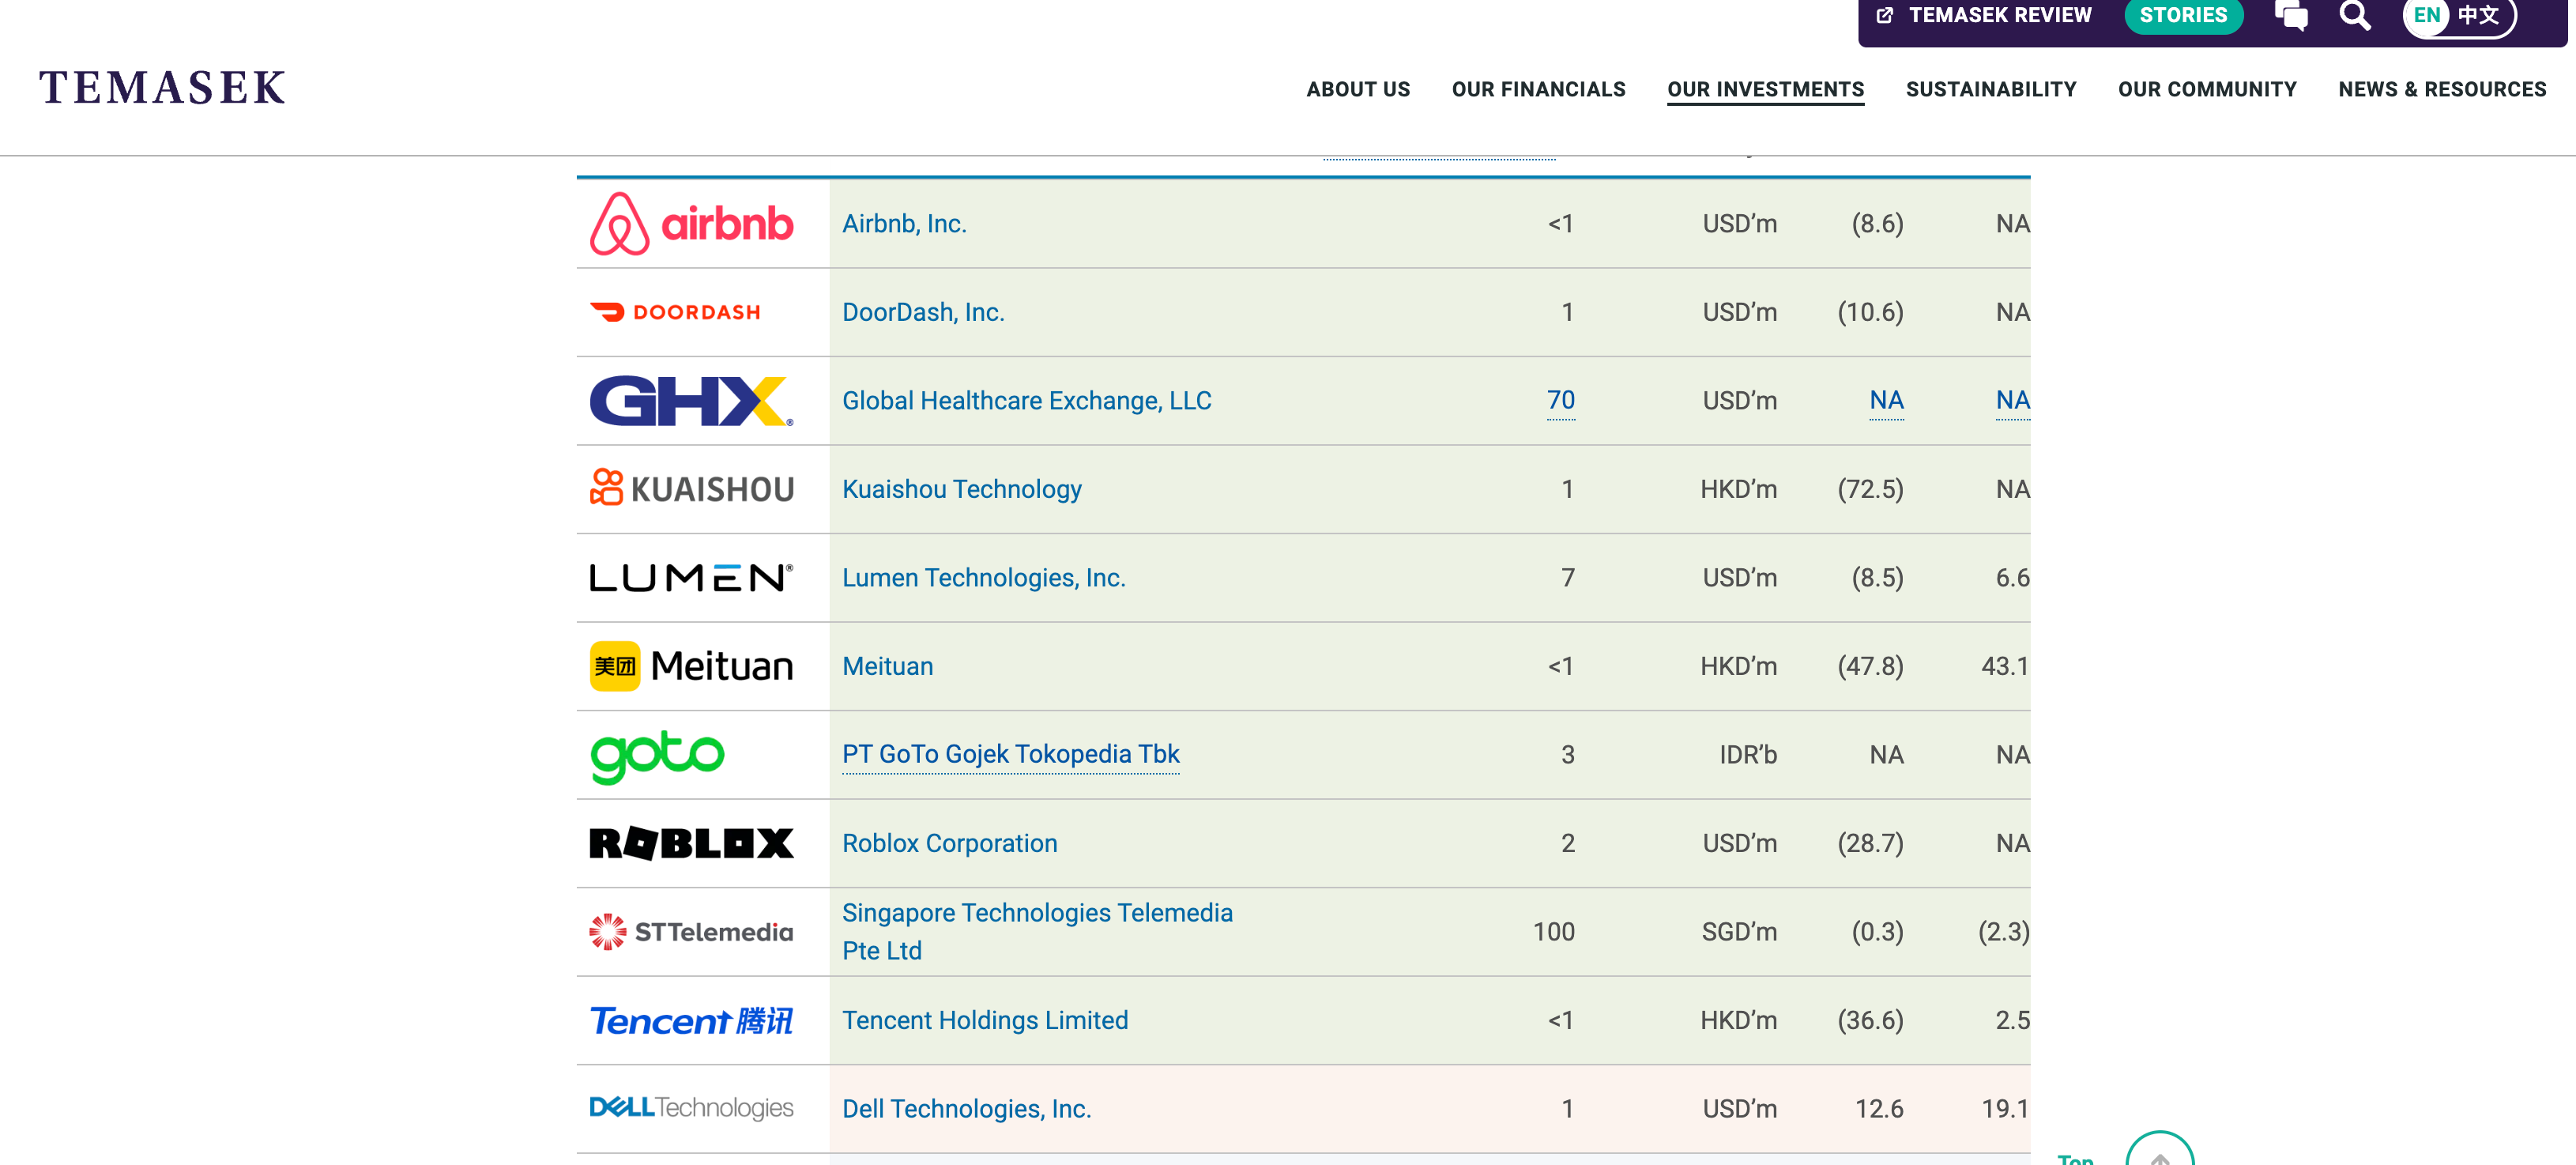The height and width of the screenshot is (1165, 2576).
Task: Click the Stories button
Action: [x=2183, y=15]
